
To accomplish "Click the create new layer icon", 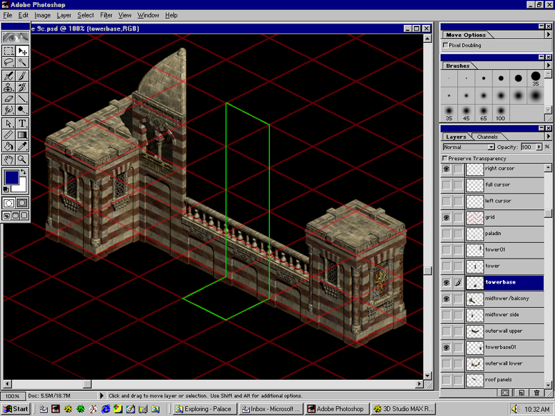I will coord(522,392).
